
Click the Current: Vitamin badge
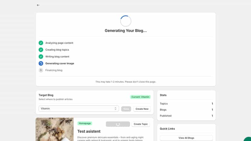(x=140, y=97)
